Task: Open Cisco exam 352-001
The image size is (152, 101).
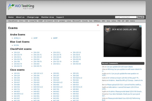Action: tap(36, 85)
